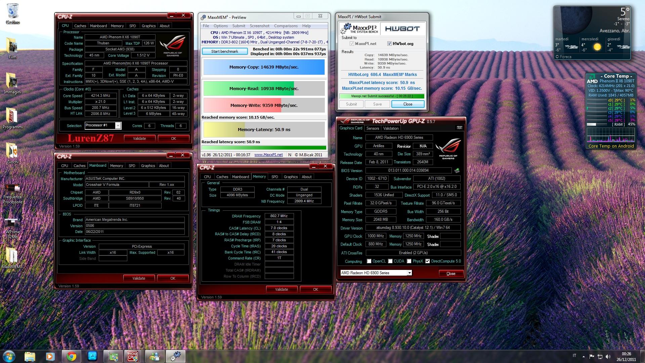Open Windows Explorer from the taskbar
The image size is (645, 363).
coord(30,356)
